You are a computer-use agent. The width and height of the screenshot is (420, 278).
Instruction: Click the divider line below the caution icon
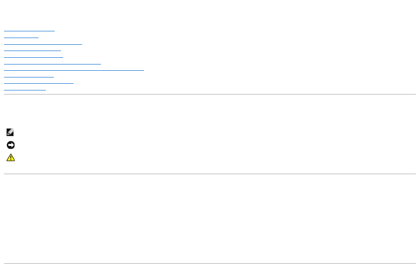click(x=210, y=174)
